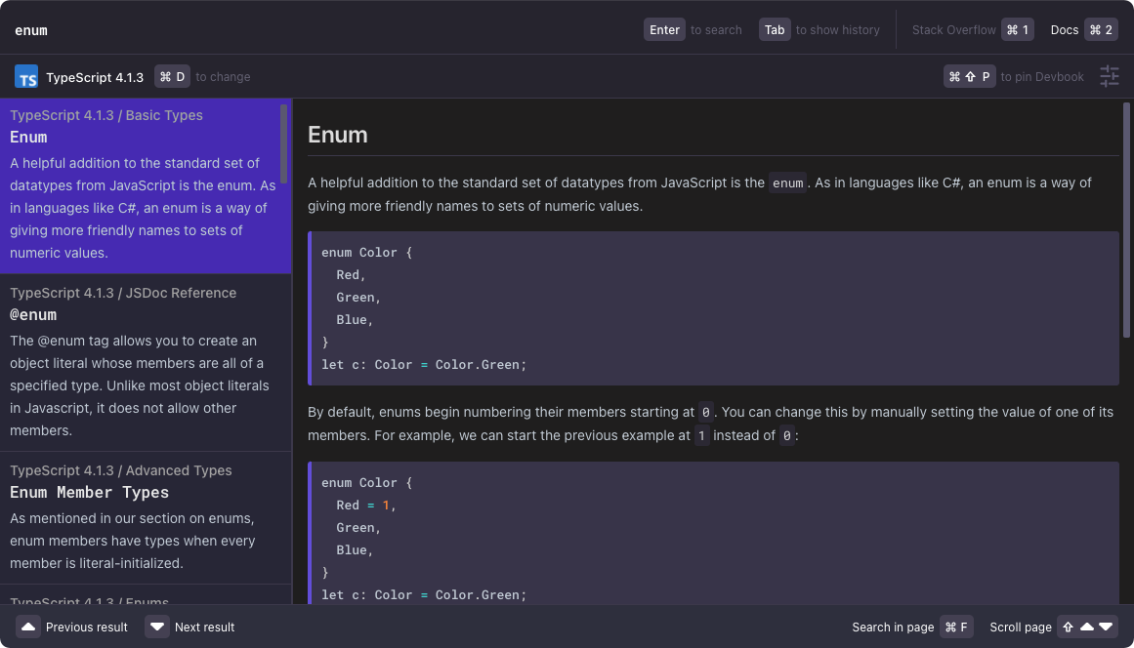Click the TypeScript logo icon
The image size is (1134, 648).
click(26, 76)
